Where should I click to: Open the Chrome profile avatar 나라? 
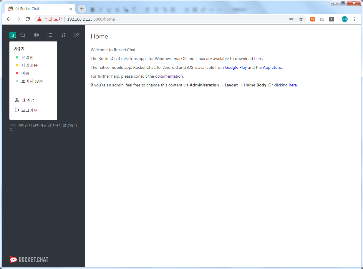tap(344, 19)
